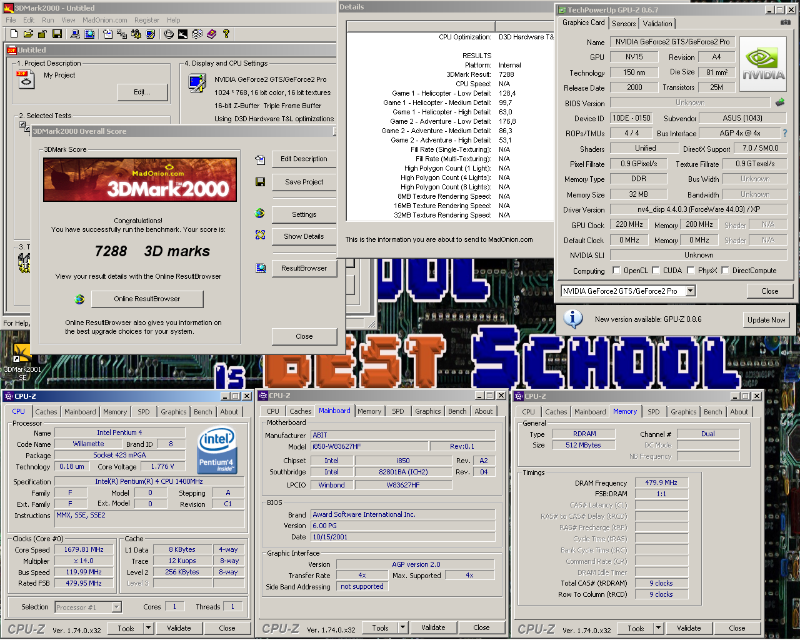Image resolution: width=800 pixels, height=640 pixels.
Task: Click the Edit... button under Project Description
Action: point(142,92)
